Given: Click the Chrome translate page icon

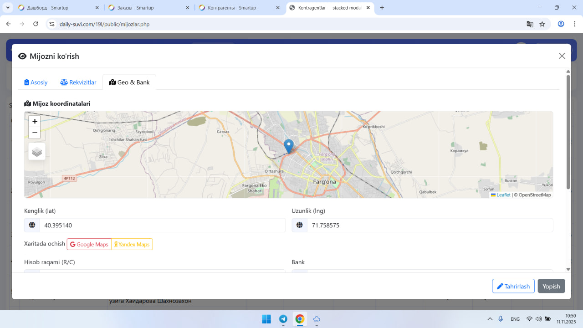Looking at the screenshot, I should tap(530, 24).
